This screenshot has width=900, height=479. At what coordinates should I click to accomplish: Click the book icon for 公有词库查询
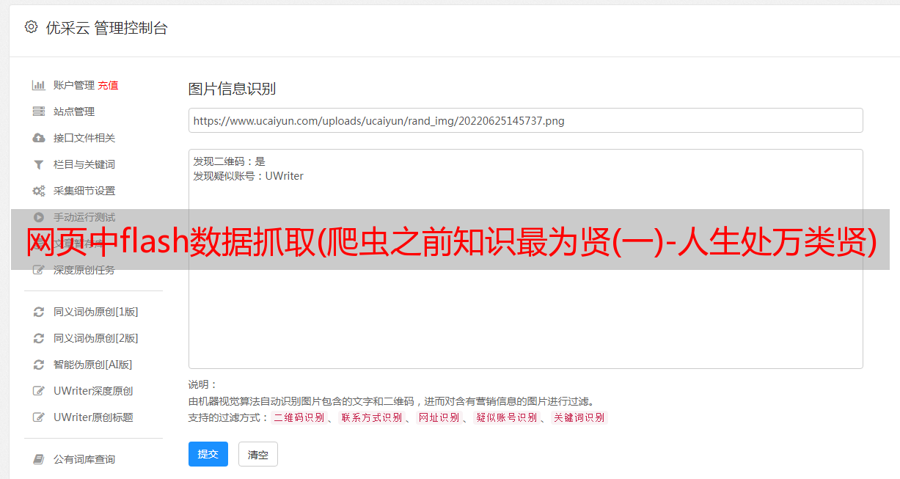pyautogui.click(x=39, y=459)
